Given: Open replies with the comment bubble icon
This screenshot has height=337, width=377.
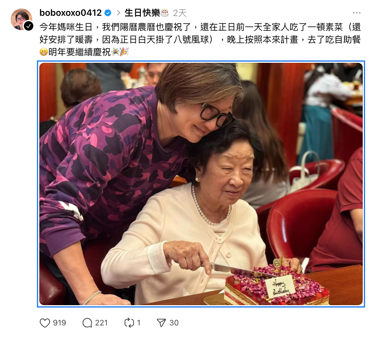Looking at the screenshot, I should pos(87,323).
